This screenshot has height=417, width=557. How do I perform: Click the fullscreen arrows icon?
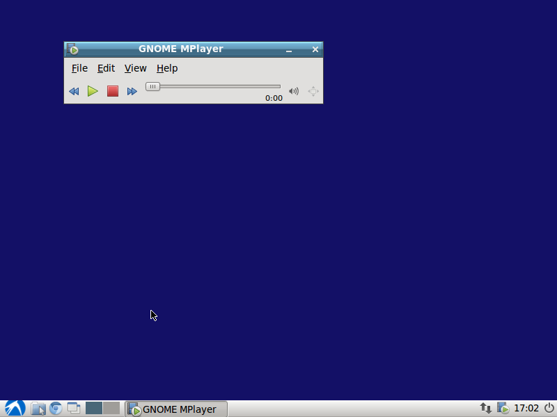point(313,91)
